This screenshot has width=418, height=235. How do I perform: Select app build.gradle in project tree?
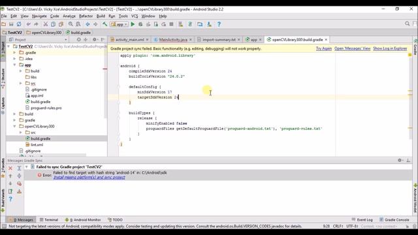click(40, 102)
